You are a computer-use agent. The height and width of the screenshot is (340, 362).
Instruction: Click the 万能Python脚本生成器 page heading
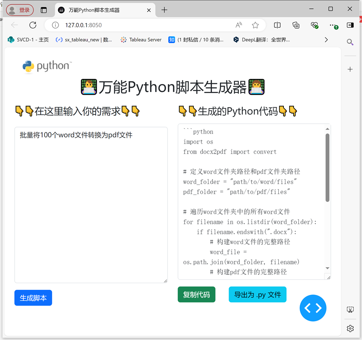(x=173, y=87)
